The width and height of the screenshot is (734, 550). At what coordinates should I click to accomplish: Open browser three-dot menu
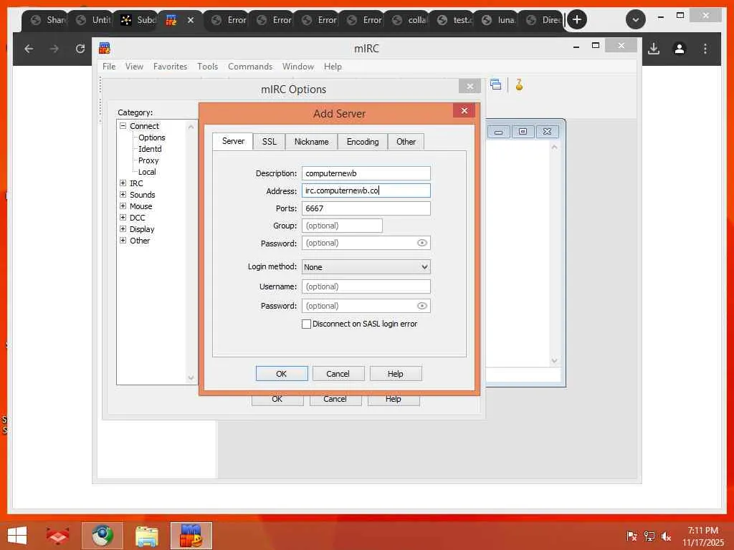pyautogui.click(x=705, y=49)
